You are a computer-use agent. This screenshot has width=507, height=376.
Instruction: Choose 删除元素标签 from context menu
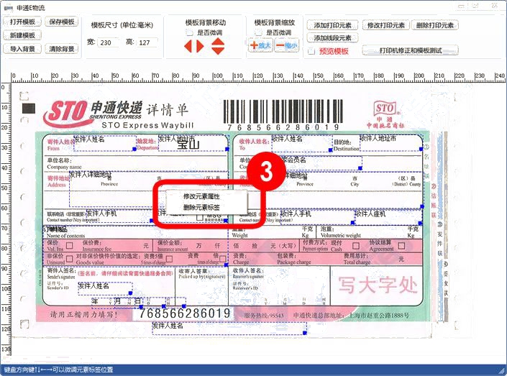(201, 207)
